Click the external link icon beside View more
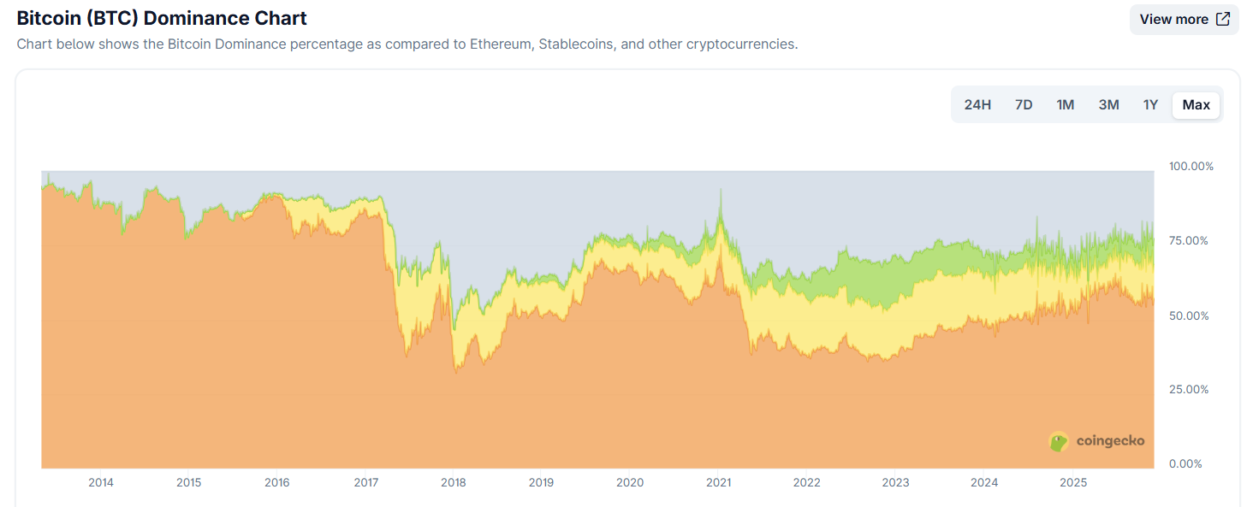 (x=1223, y=19)
